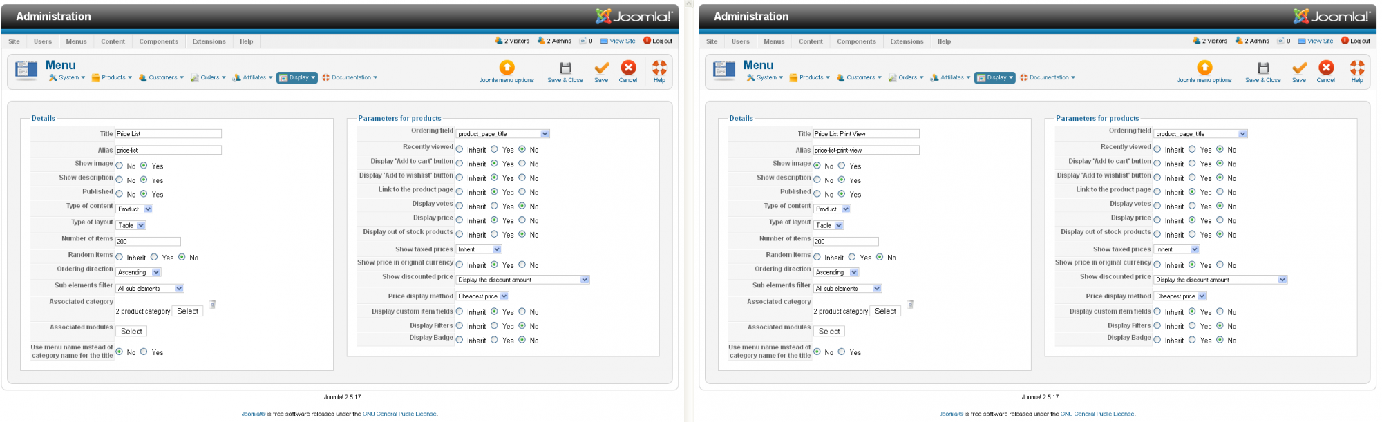1382x422 pixels.
Task: Open GNU General Public License link on Print View page
Action: pyautogui.click(x=1097, y=414)
